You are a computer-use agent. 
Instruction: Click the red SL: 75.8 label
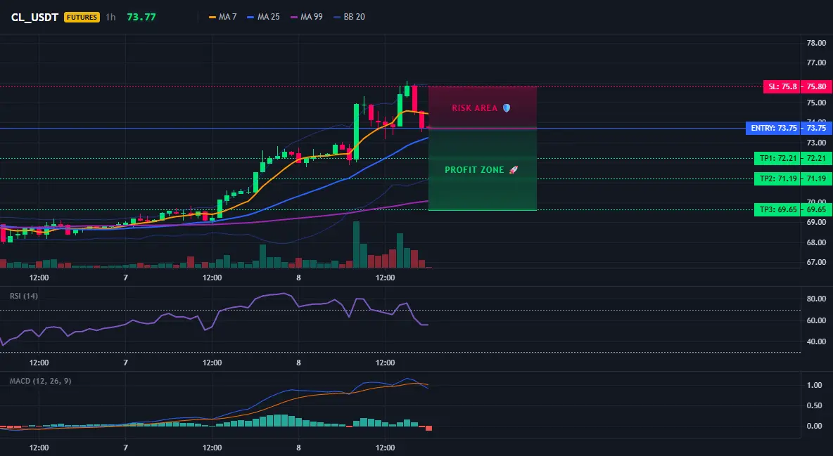coord(782,86)
